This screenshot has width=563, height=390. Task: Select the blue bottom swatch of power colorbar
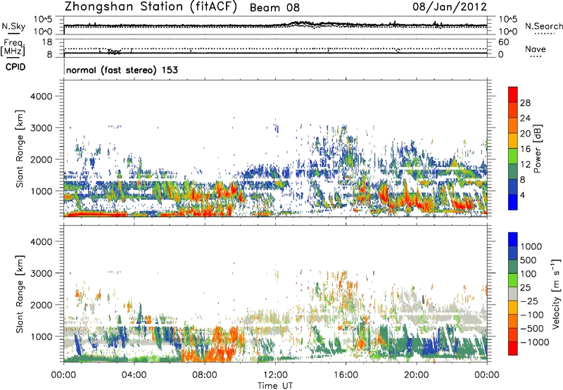click(513, 203)
